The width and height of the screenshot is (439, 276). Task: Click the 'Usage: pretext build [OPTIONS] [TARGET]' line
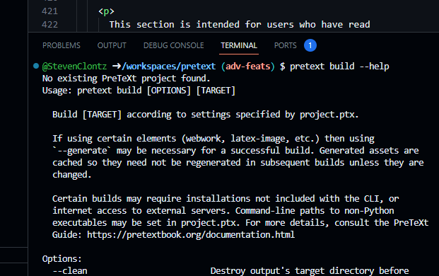[139, 91]
